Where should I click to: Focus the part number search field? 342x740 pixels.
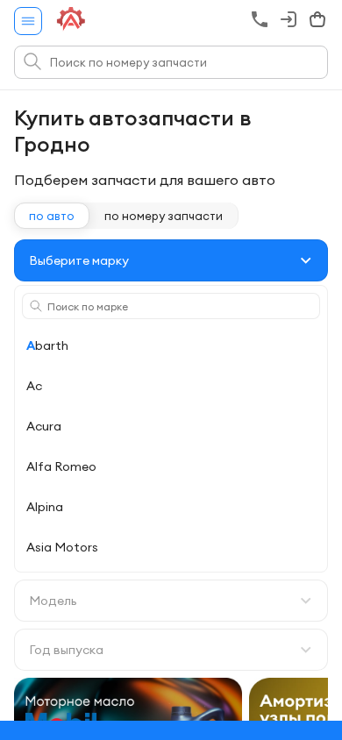(x=171, y=62)
